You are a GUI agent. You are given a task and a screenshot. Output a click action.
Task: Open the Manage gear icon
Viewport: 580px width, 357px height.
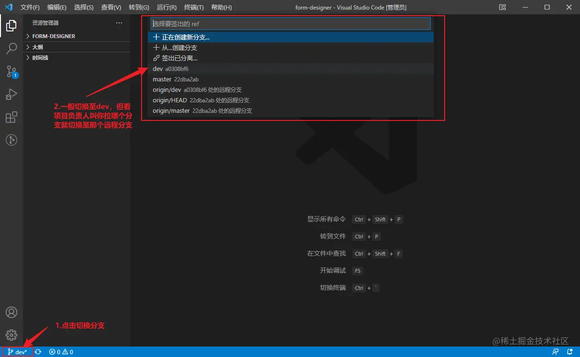[x=11, y=335]
